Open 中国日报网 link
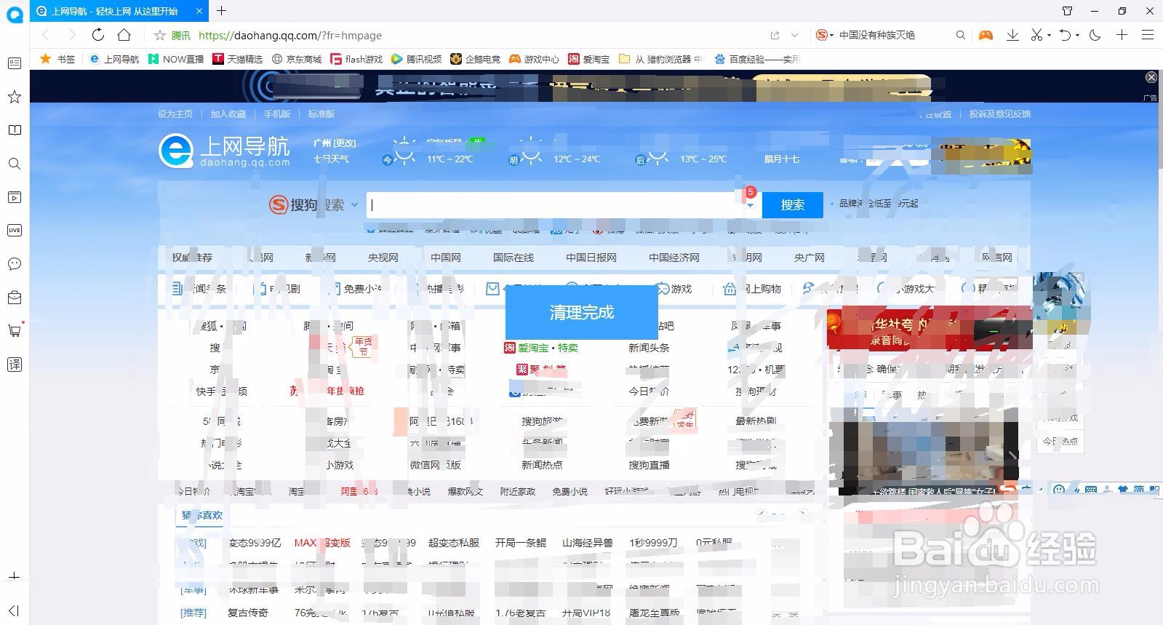This screenshot has width=1163, height=625. 591,258
